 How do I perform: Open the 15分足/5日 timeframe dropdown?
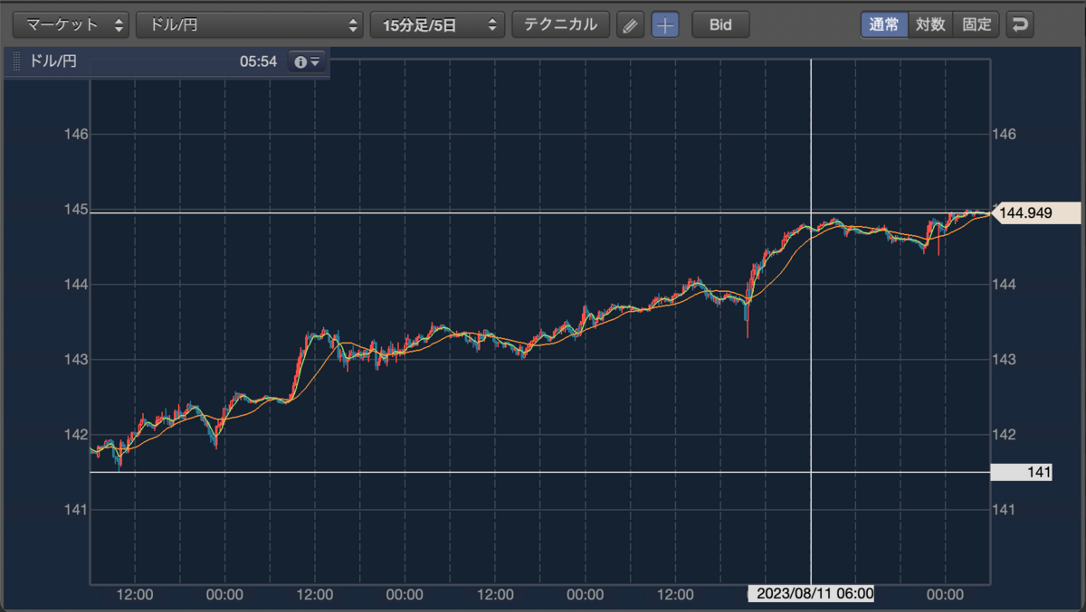437,24
